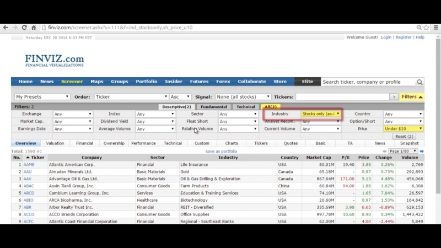Open the AAME ticker link
Viewport: 441px width, 248px height.
[29, 164]
